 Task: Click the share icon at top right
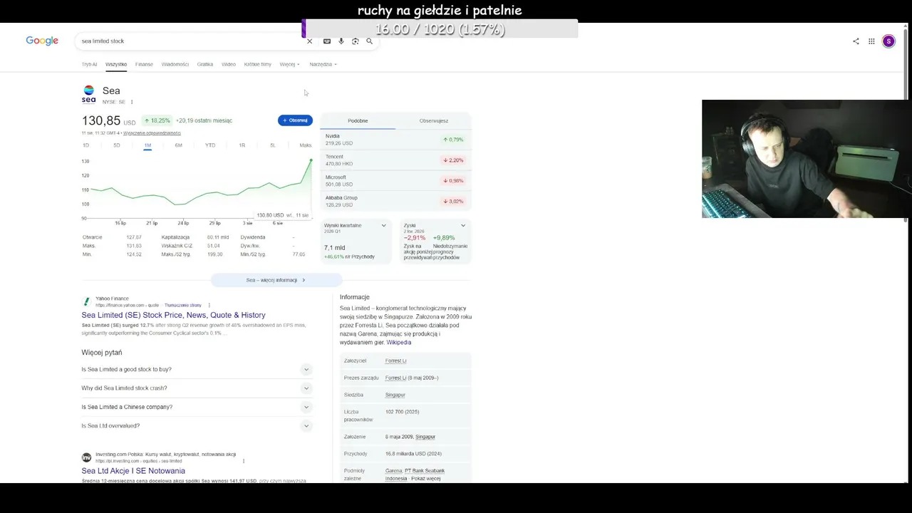[856, 41]
